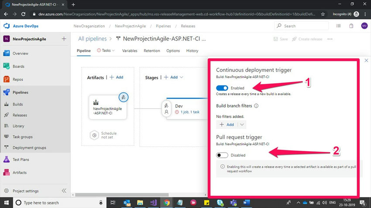Click the continuous deployment trigger icon on artifact

(x=124, y=97)
